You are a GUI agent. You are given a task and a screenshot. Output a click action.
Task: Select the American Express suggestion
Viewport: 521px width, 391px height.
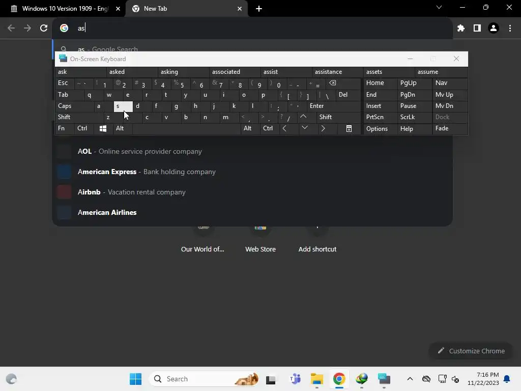[x=252, y=172]
